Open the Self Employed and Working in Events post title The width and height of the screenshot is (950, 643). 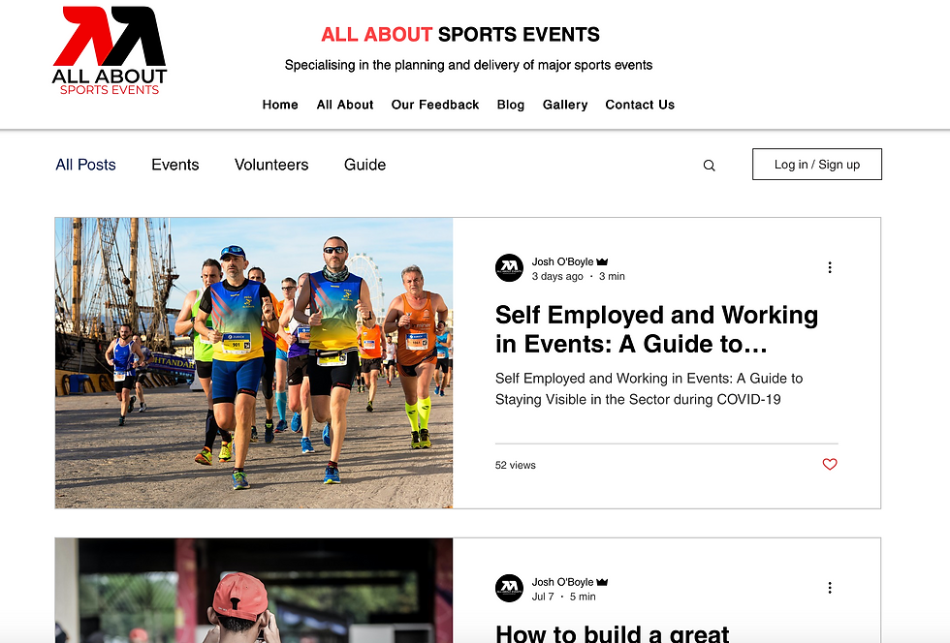[657, 329]
